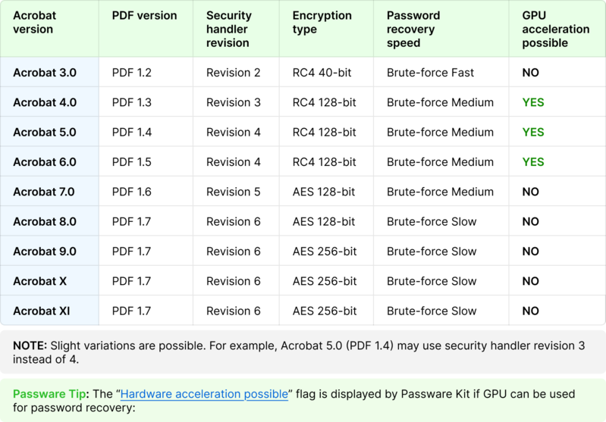Click the GPU acceleration possible column header

click(x=556, y=29)
